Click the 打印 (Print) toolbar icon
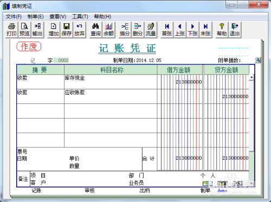 pyautogui.click(x=12, y=30)
